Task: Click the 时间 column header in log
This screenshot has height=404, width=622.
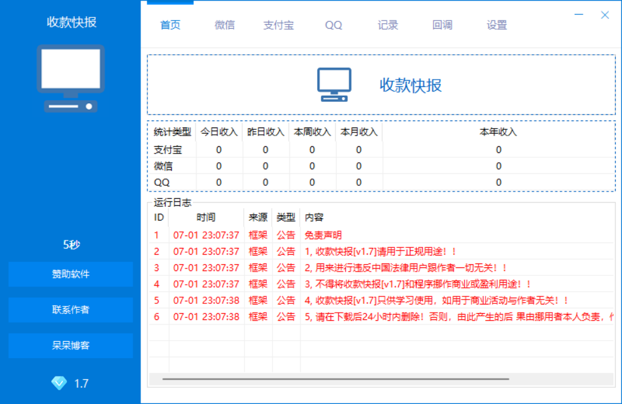Action: (x=206, y=218)
